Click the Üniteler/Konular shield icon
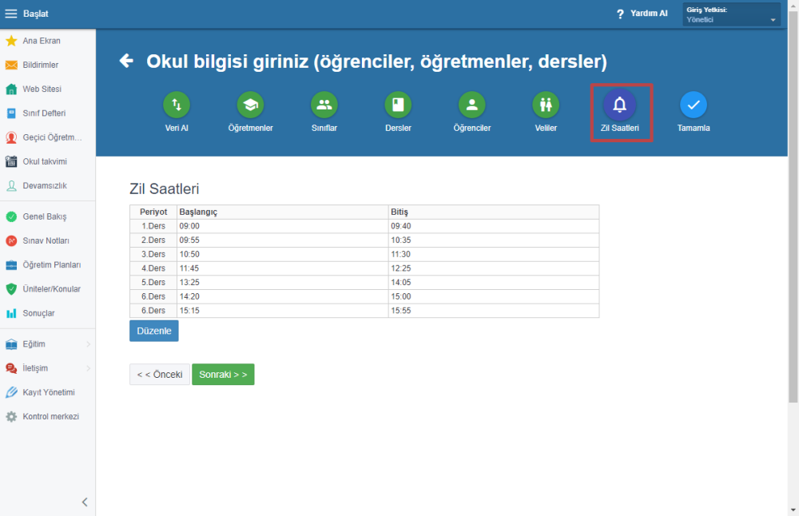Viewport: 799px width, 516px height. point(11,289)
